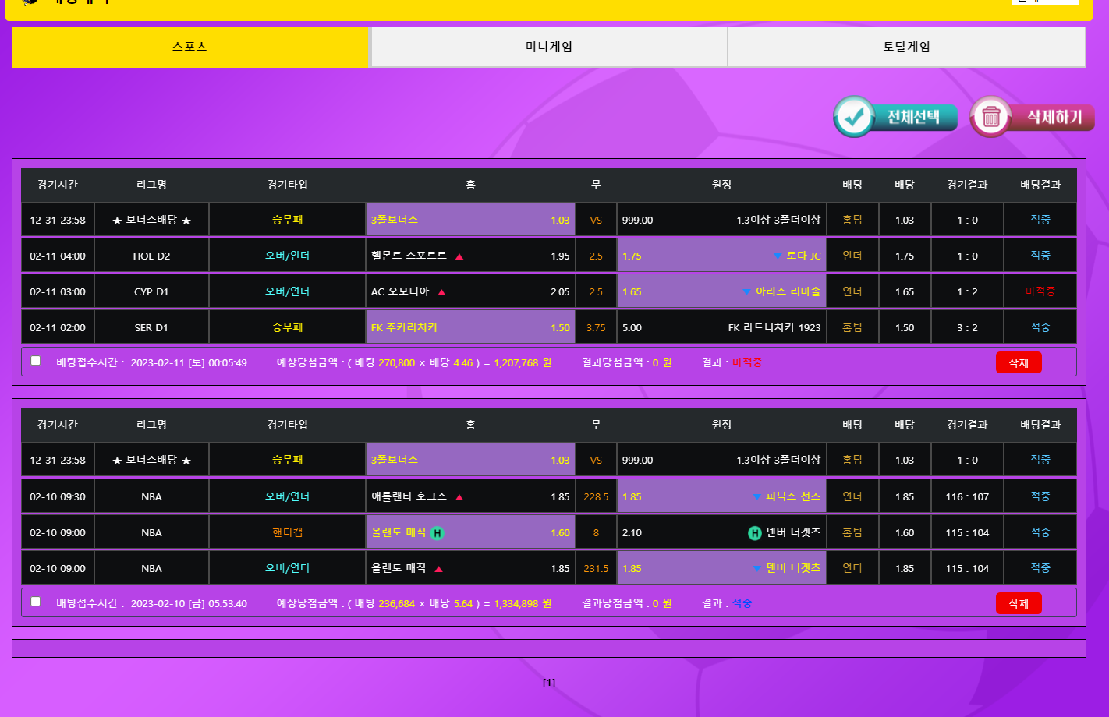Select the 스포츠 tab

[x=190, y=47]
